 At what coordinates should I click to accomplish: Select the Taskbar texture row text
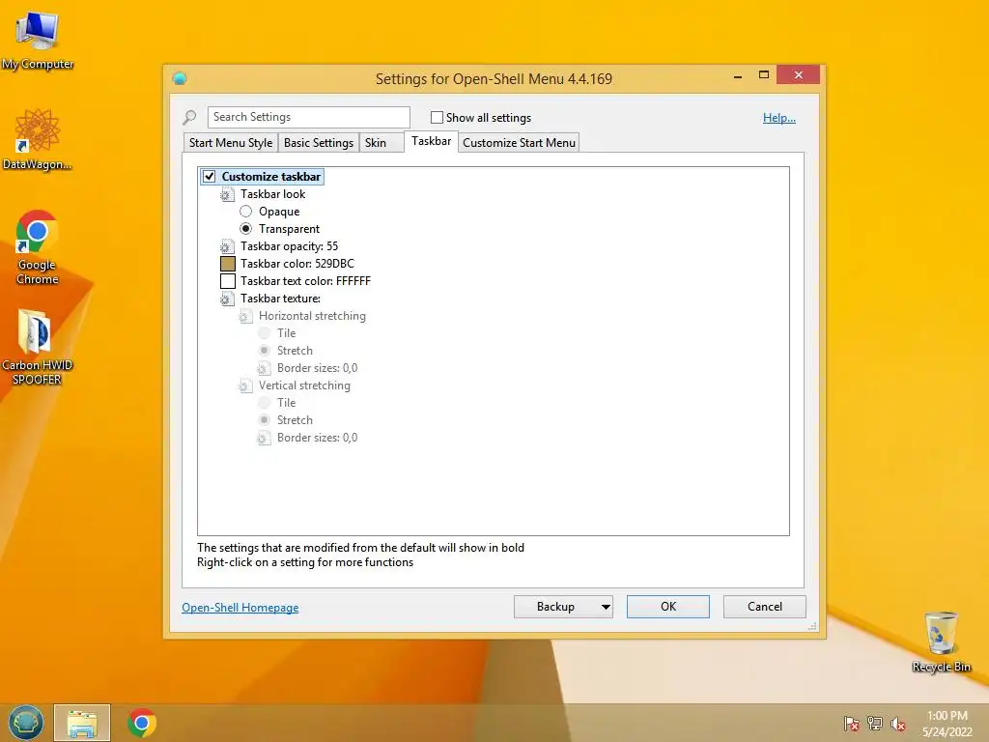coord(280,299)
